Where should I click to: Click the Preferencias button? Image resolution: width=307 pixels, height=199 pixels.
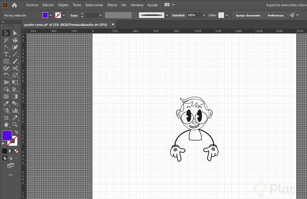click(x=276, y=15)
